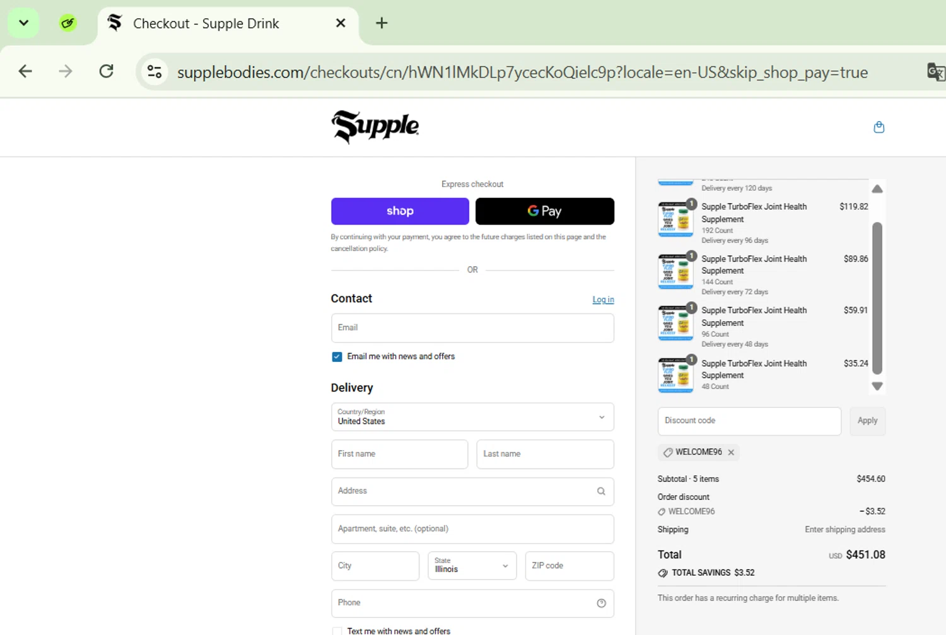The width and height of the screenshot is (946, 635).
Task: Click the $89.86 item price
Action: click(x=856, y=259)
